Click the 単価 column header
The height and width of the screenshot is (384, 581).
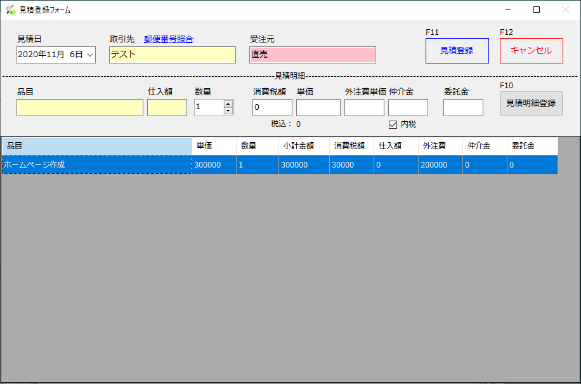pyautogui.click(x=214, y=145)
